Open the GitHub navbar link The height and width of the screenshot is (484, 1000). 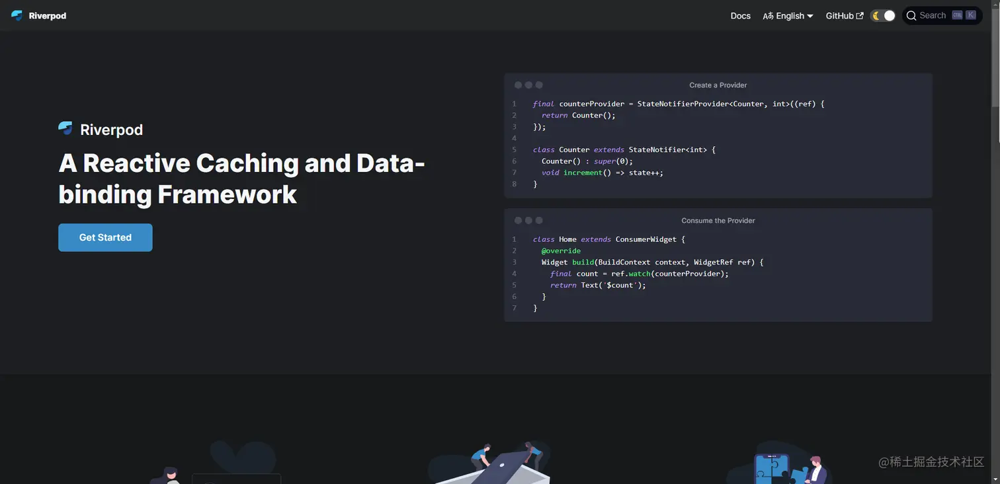coord(845,16)
